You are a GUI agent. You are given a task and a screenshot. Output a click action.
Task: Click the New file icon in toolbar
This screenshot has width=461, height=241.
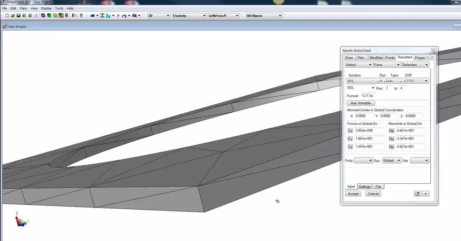pyautogui.click(x=7, y=16)
